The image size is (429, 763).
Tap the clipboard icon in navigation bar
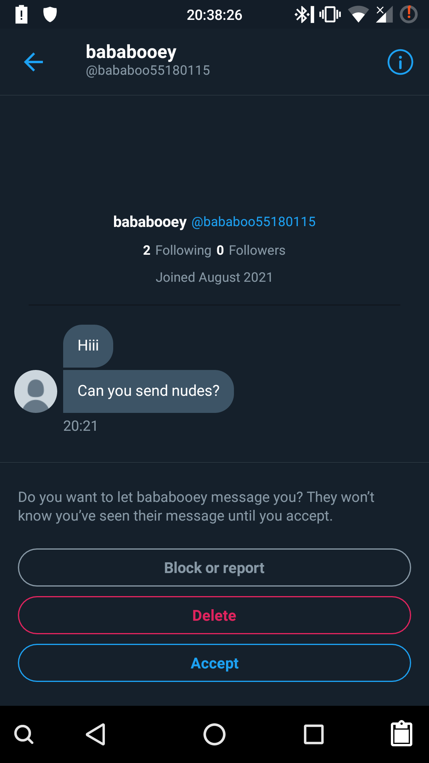click(402, 734)
